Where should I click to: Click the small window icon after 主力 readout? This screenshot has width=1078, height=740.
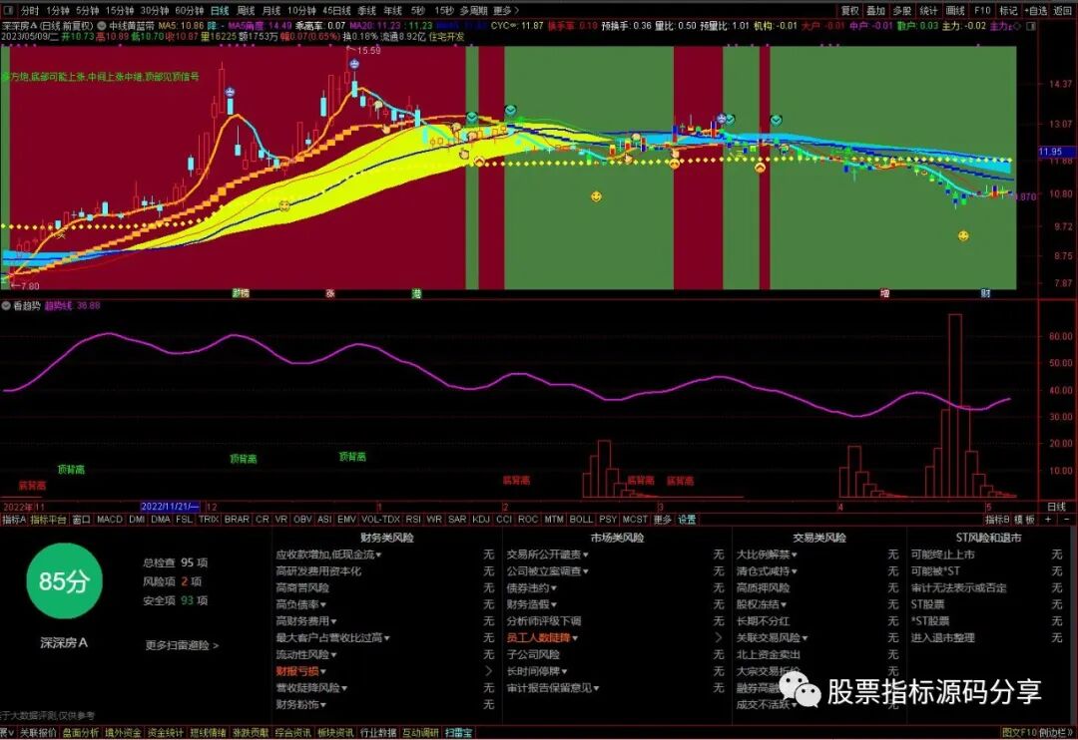pyautogui.click(x=1030, y=26)
